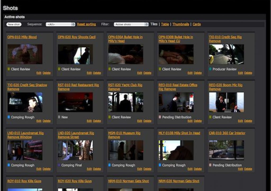Delete the LND-020 Laundramat Street shot
This screenshot has height=191, width=271.
click(97, 169)
